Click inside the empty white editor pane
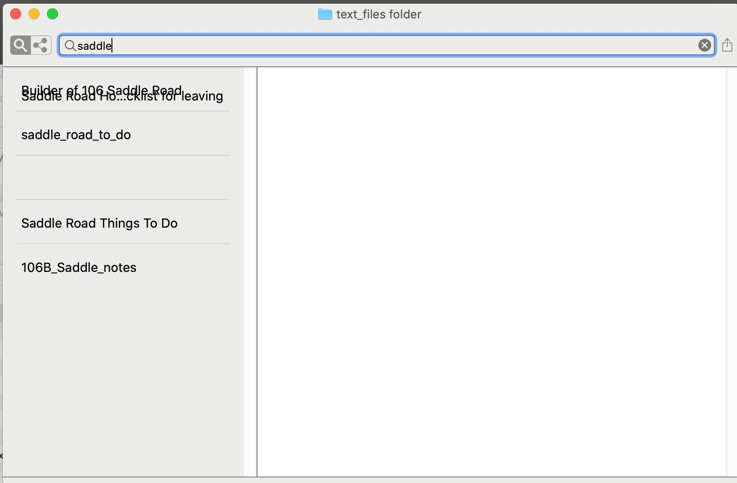Image resolution: width=737 pixels, height=483 pixels. [x=491, y=272]
